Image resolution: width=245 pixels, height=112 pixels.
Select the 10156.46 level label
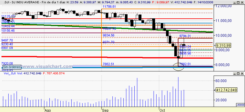tap(8, 31)
